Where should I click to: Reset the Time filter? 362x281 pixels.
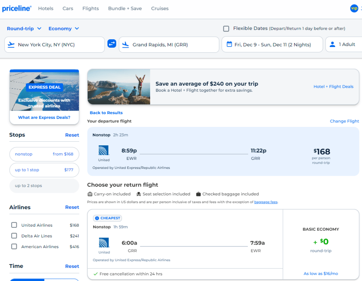tap(72, 267)
